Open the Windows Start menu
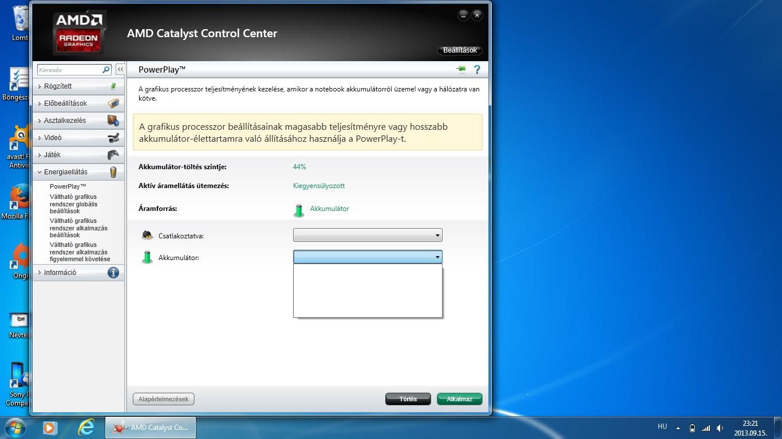The height and width of the screenshot is (439, 782). 14,428
